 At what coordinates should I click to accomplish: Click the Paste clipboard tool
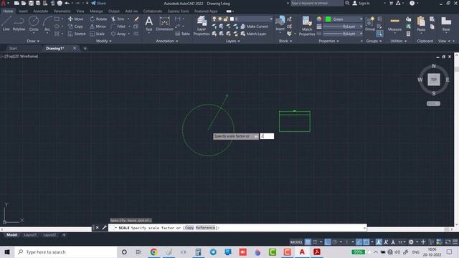point(421,24)
